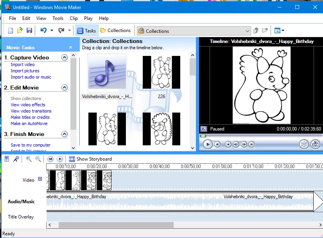Toggle the Tasks pane button
This screenshot has height=238, width=323.
(86, 30)
